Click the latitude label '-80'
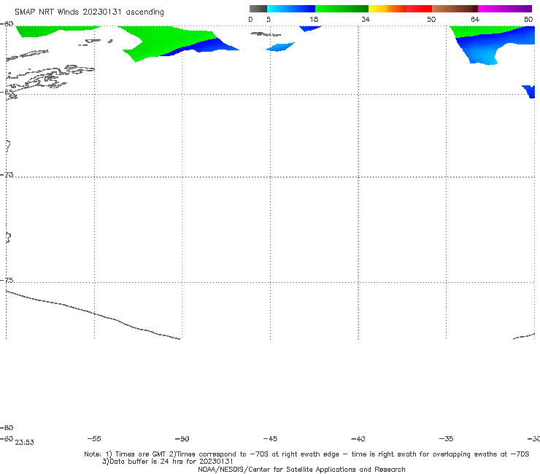This screenshot has height=474, width=540. pyautogui.click(x=7, y=427)
